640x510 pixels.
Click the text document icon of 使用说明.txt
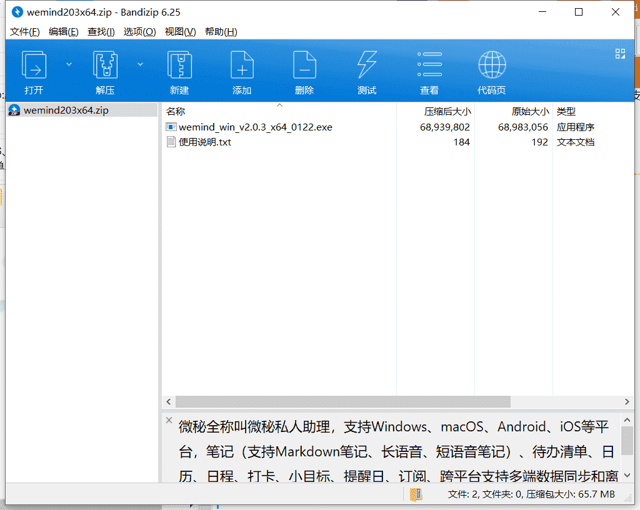point(171,142)
